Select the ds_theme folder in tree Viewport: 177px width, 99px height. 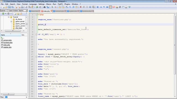coord(19,19)
